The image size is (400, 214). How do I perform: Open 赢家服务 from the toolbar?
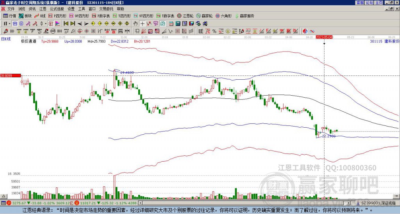[x=245, y=16]
